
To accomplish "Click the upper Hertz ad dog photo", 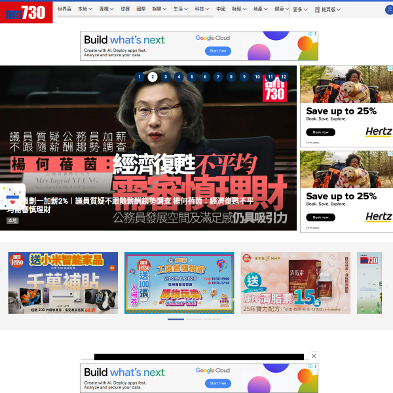I will click(x=346, y=84).
